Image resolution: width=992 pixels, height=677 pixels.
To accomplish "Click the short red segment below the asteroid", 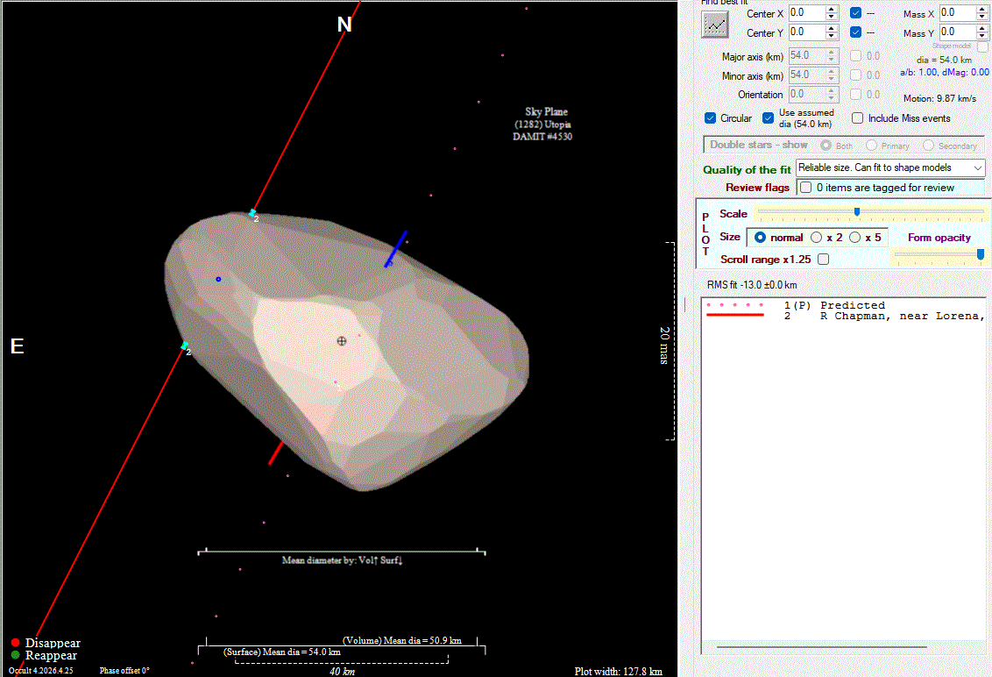I will click(275, 453).
